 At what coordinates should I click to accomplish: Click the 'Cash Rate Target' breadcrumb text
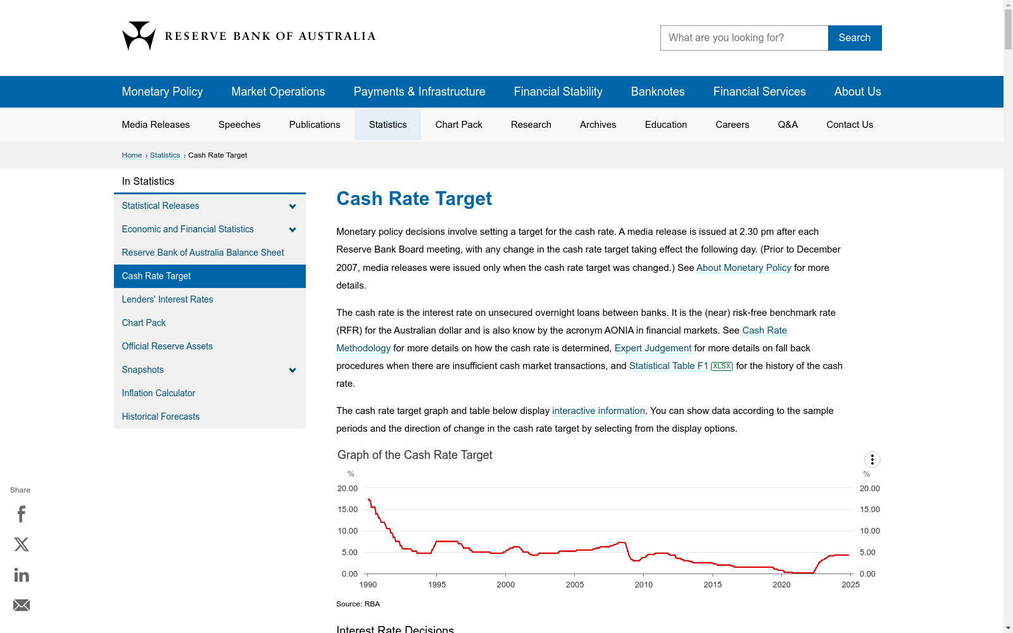click(x=218, y=155)
